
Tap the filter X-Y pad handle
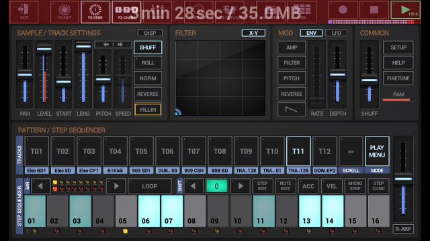pyautogui.click(x=178, y=112)
